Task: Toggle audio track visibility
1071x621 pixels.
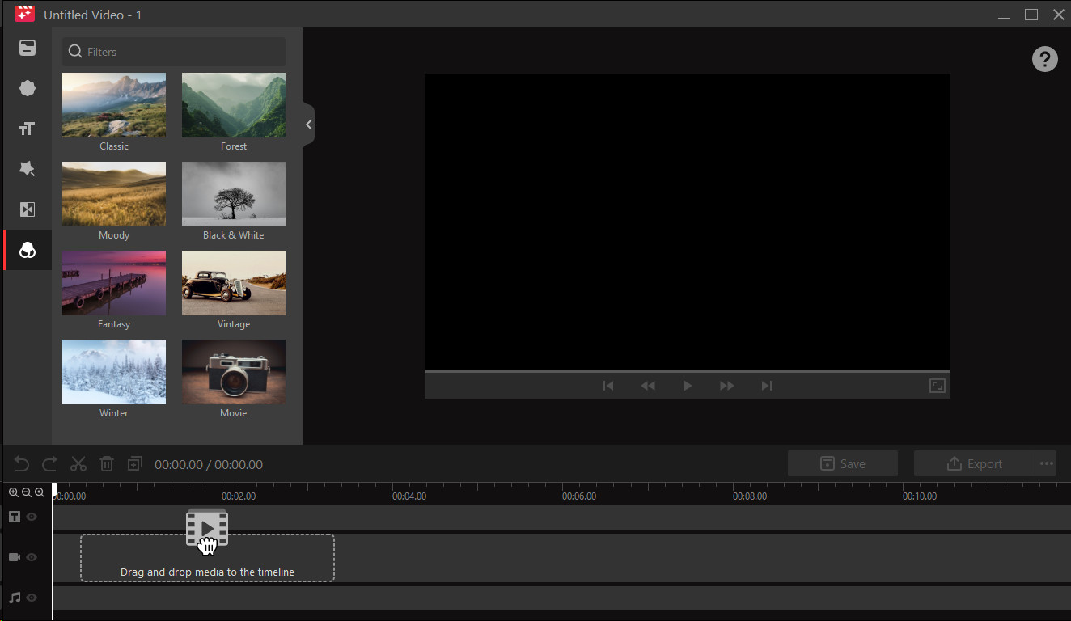Action: (31, 598)
